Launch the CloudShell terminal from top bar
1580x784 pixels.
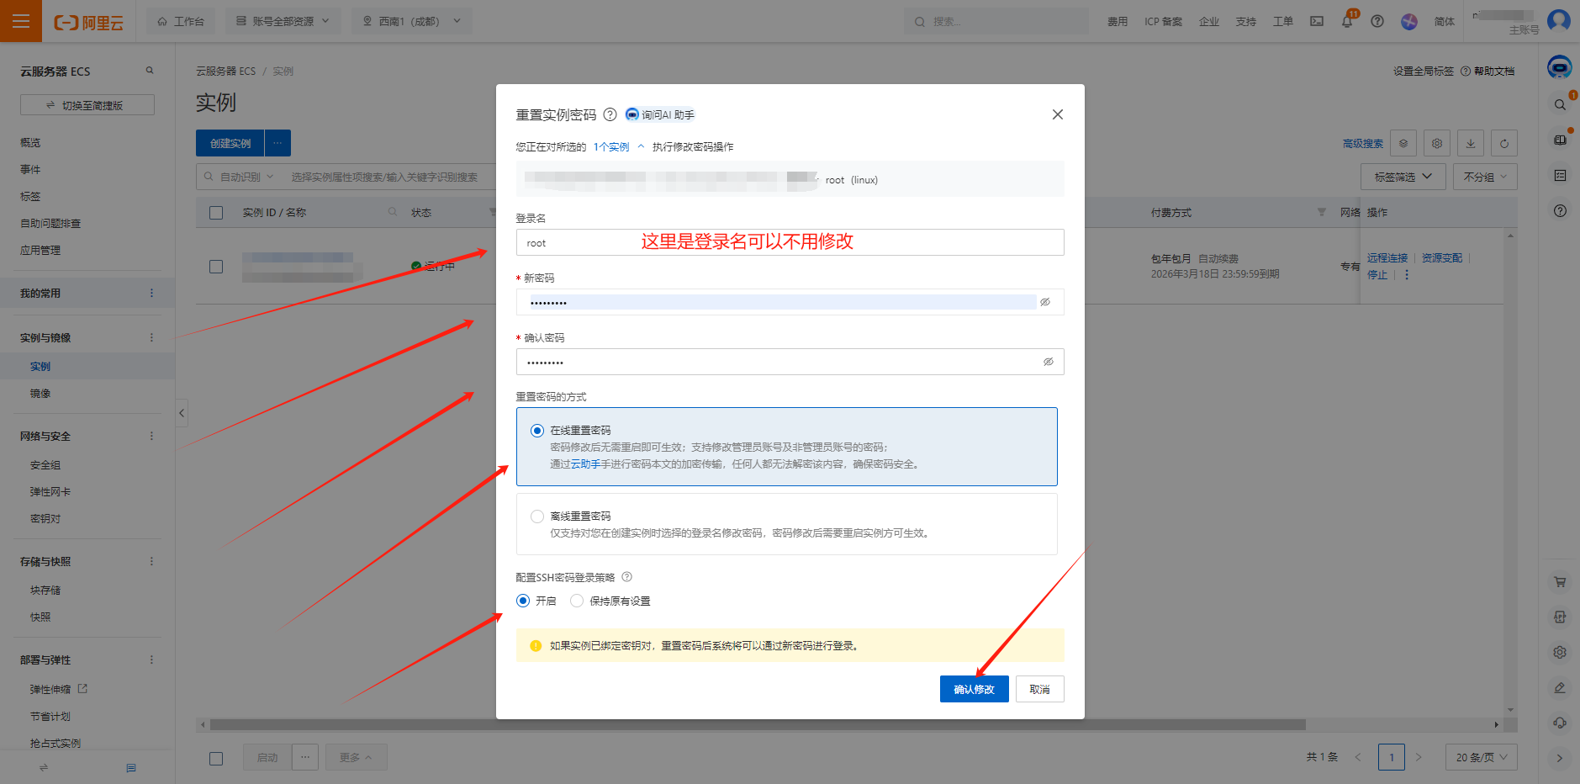point(1317,21)
